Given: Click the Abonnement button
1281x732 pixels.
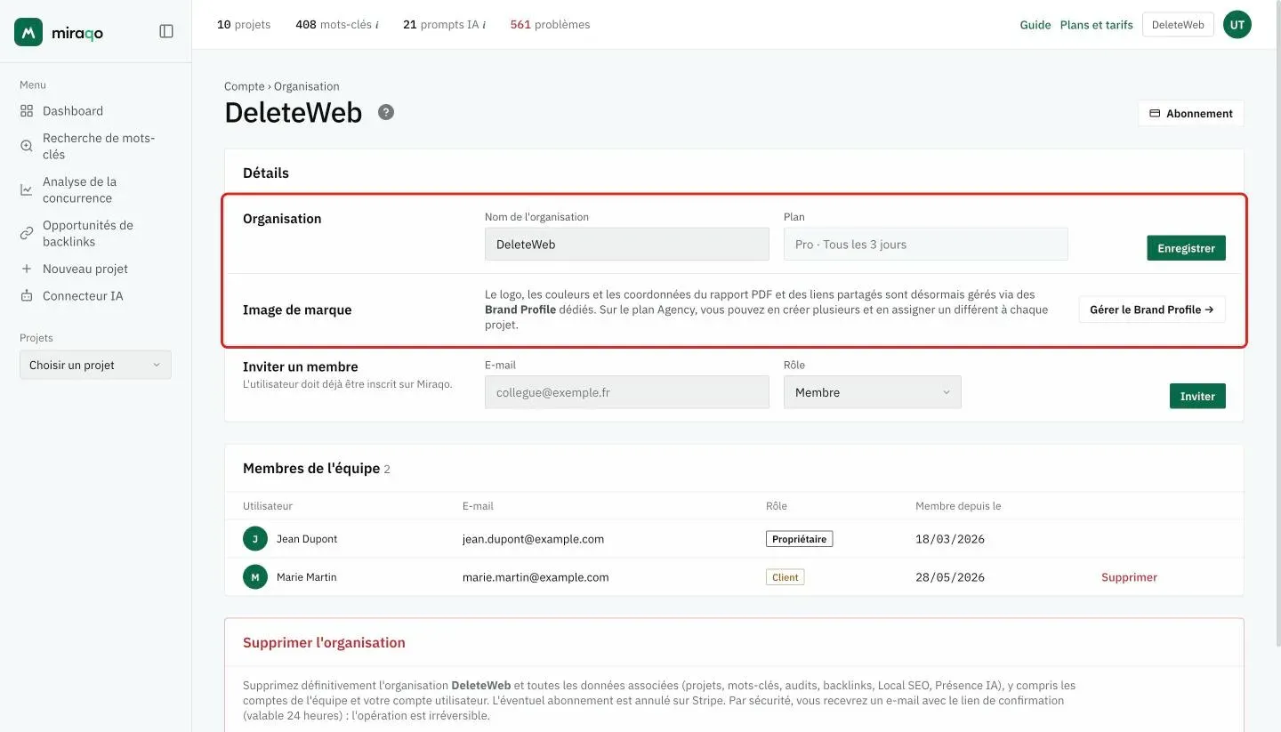Looking at the screenshot, I should (x=1190, y=113).
